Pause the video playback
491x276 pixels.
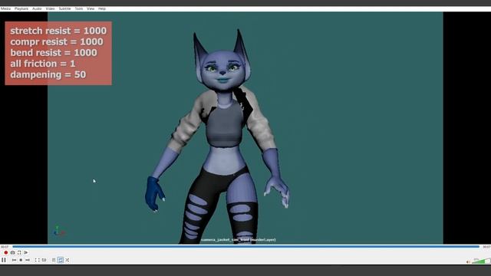[x=4, y=260]
